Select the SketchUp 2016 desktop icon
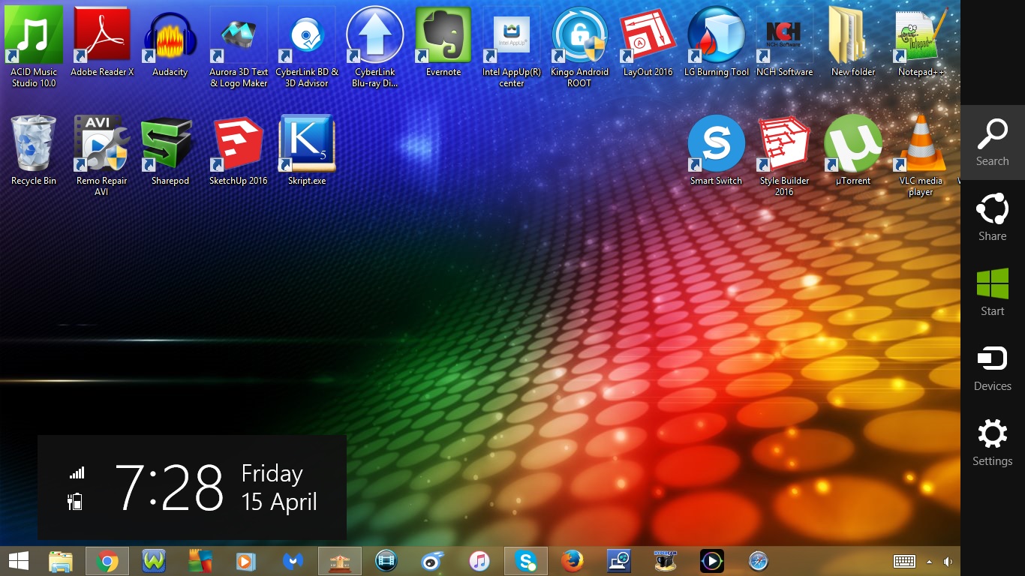Image resolution: width=1025 pixels, height=576 pixels. tap(239, 151)
